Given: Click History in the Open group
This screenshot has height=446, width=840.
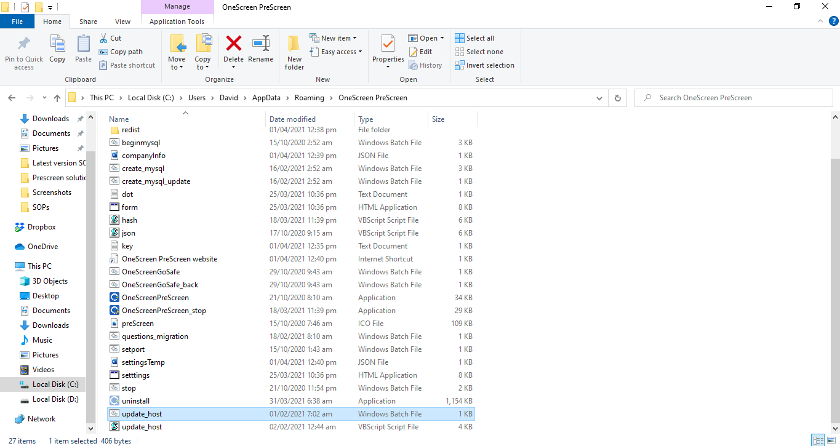Looking at the screenshot, I should click(x=425, y=65).
